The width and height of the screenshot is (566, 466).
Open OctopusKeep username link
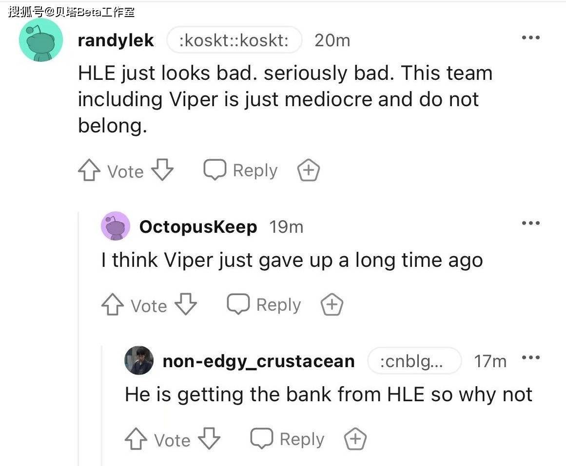click(x=198, y=226)
